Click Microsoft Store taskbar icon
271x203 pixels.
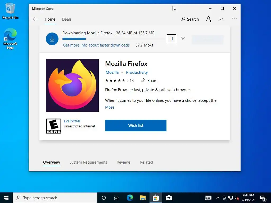click(x=156, y=198)
